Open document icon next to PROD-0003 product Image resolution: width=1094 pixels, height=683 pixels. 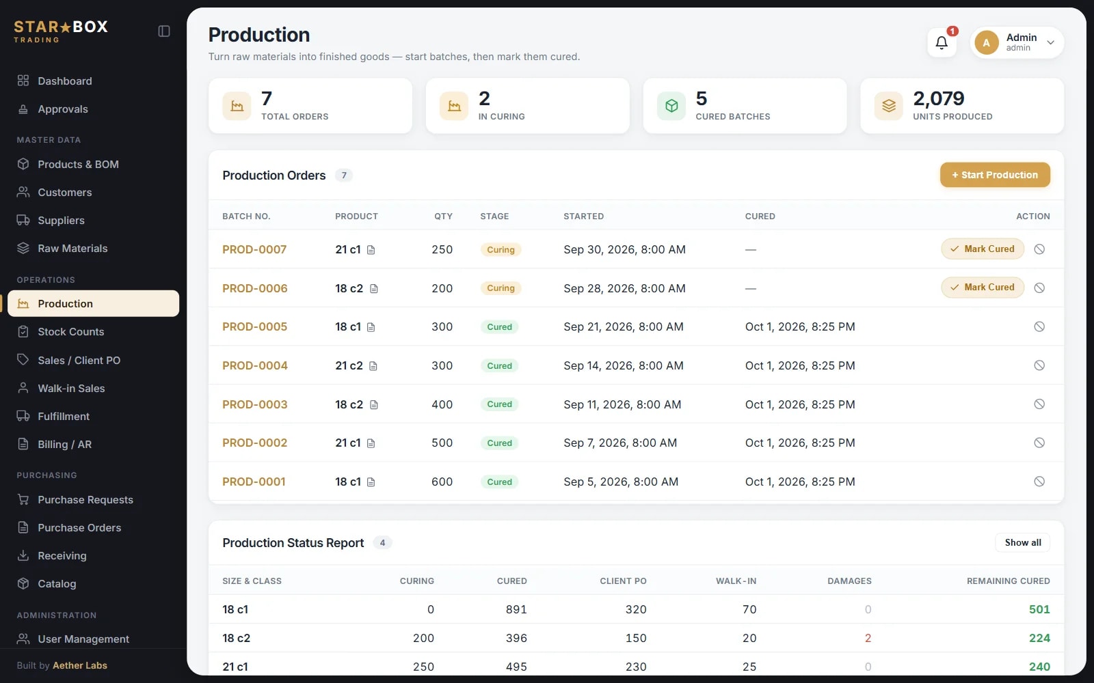tap(373, 404)
